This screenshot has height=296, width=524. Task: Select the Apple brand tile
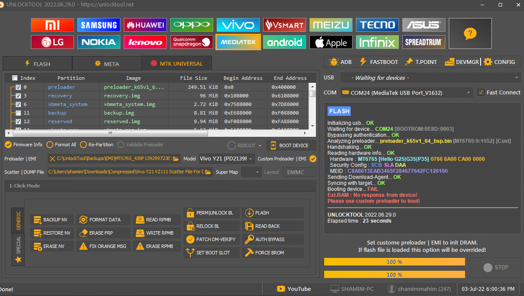[x=331, y=42]
